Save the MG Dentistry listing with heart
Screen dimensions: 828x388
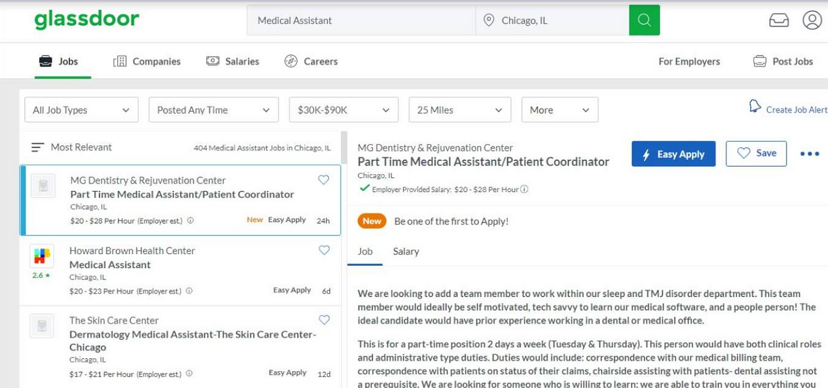click(x=324, y=180)
